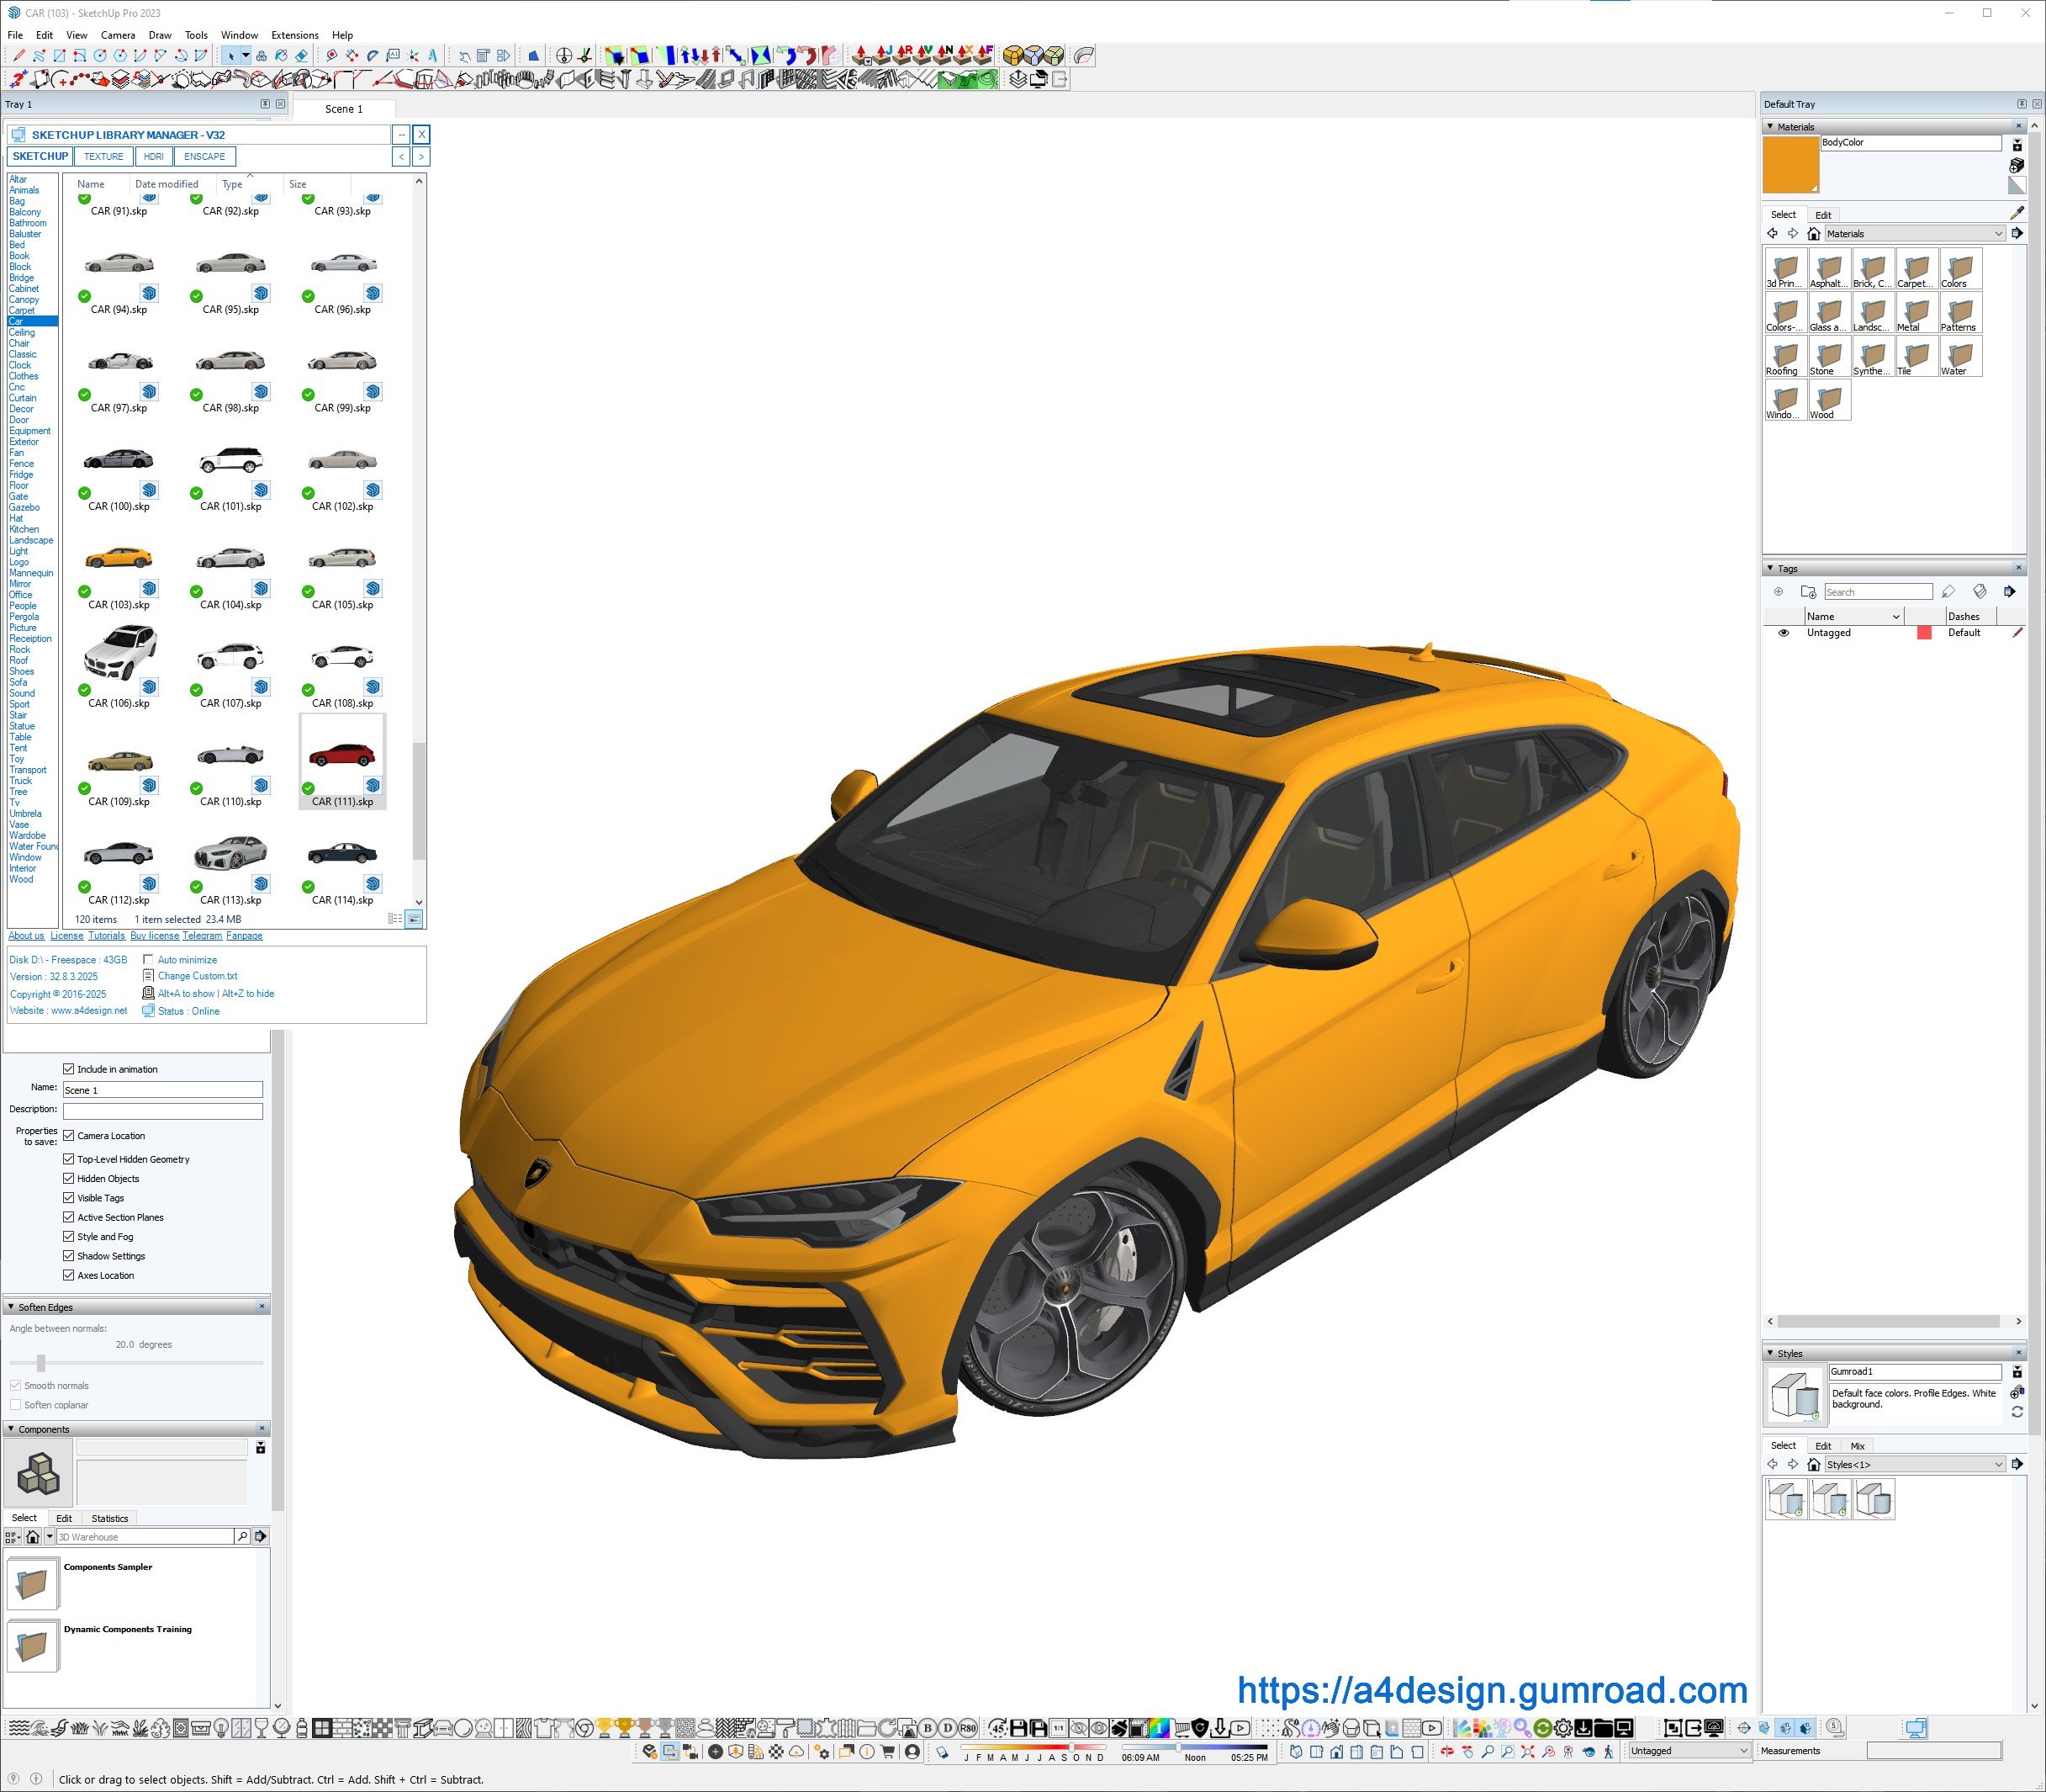
Task: Uncheck Include in animation checkbox
Action: pyautogui.click(x=69, y=1069)
